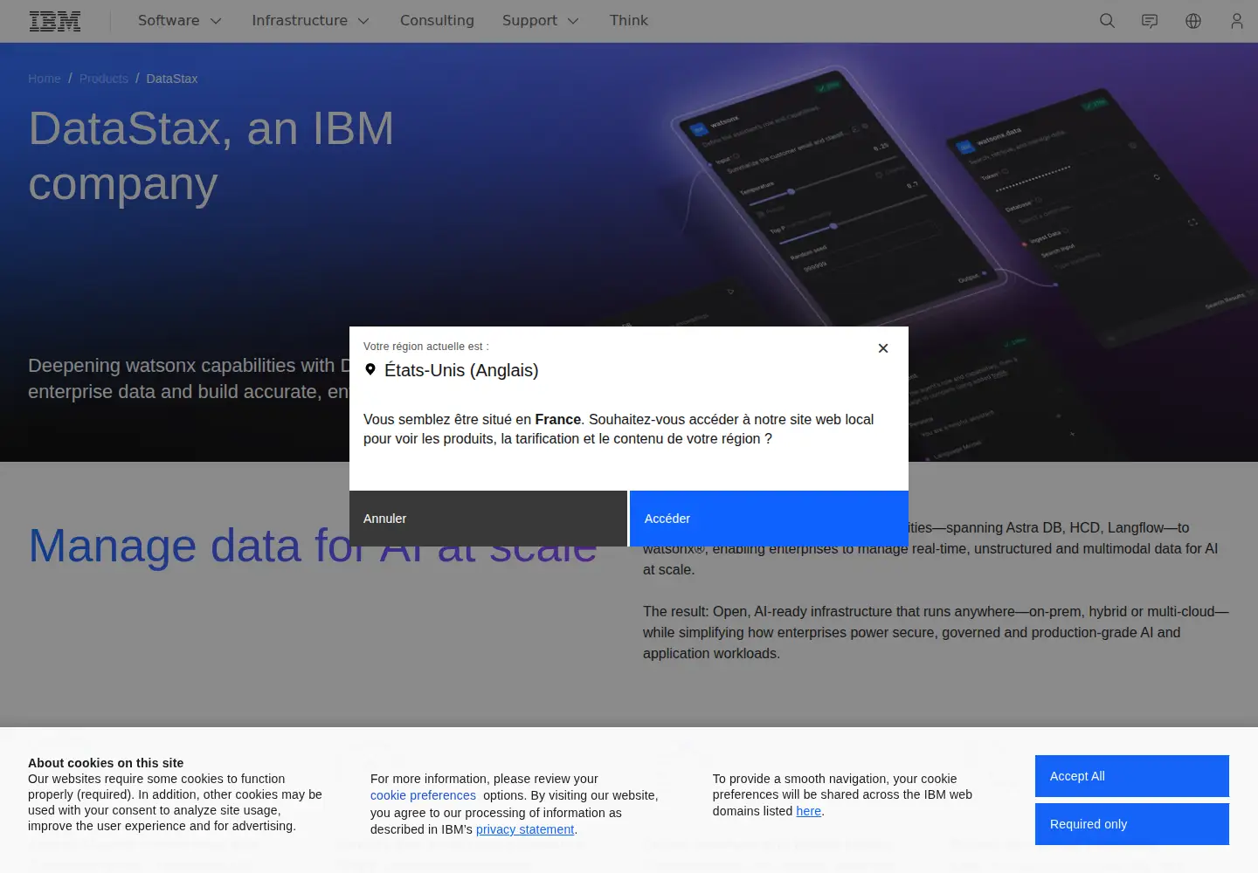
Task: Open the Think menu item
Action: click(x=629, y=21)
